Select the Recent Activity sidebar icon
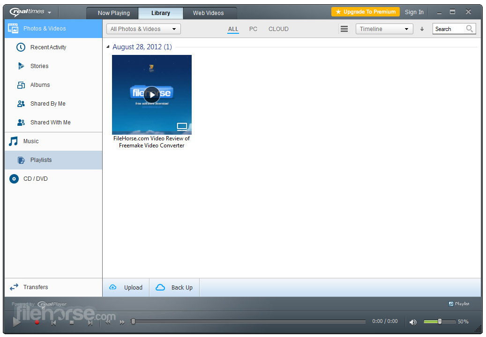The width and height of the screenshot is (486, 337). [x=20, y=47]
